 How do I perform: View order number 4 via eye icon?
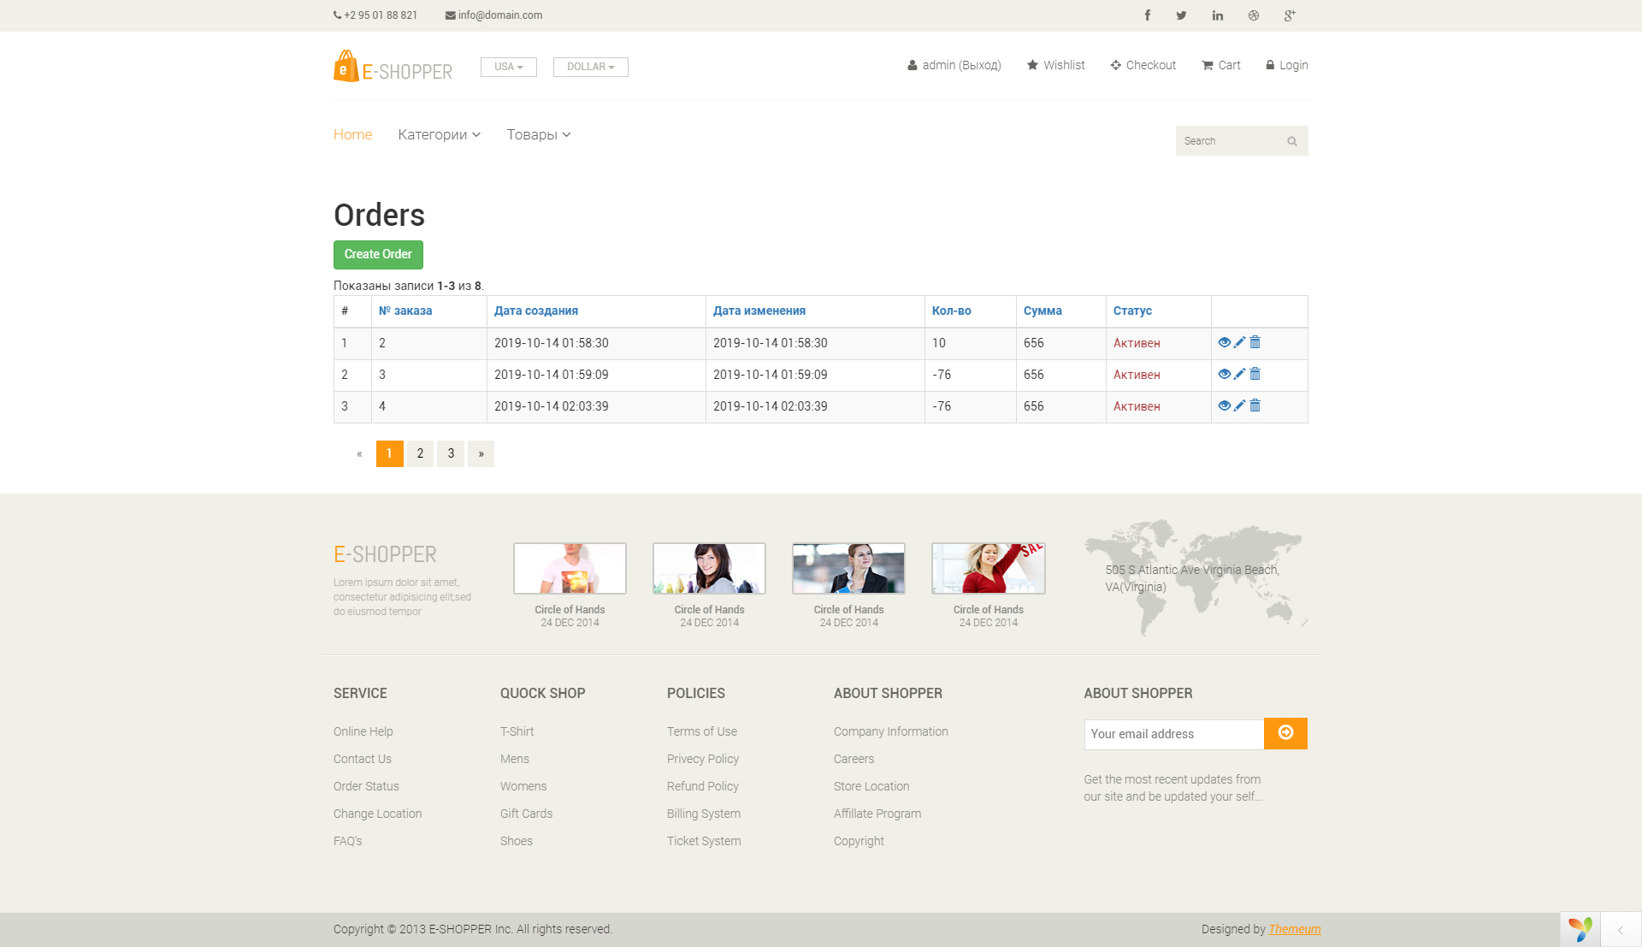[1224, 405]
